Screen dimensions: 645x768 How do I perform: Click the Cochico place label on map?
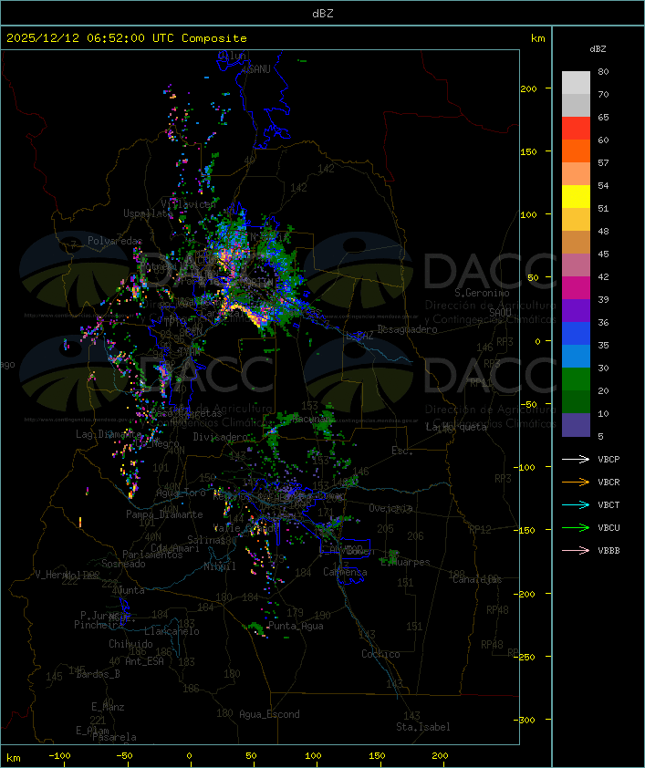380,654
